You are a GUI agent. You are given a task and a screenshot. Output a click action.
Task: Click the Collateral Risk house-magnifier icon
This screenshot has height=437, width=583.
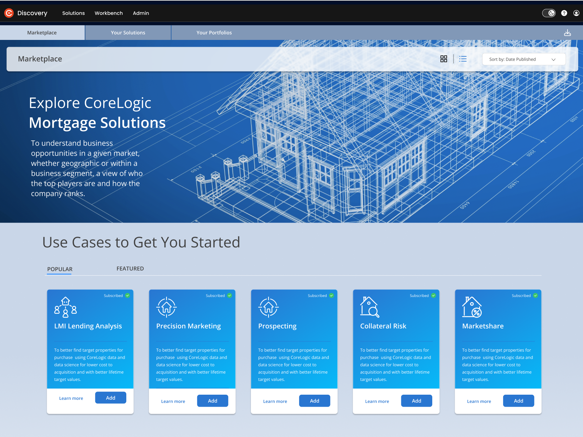point(370,307)
